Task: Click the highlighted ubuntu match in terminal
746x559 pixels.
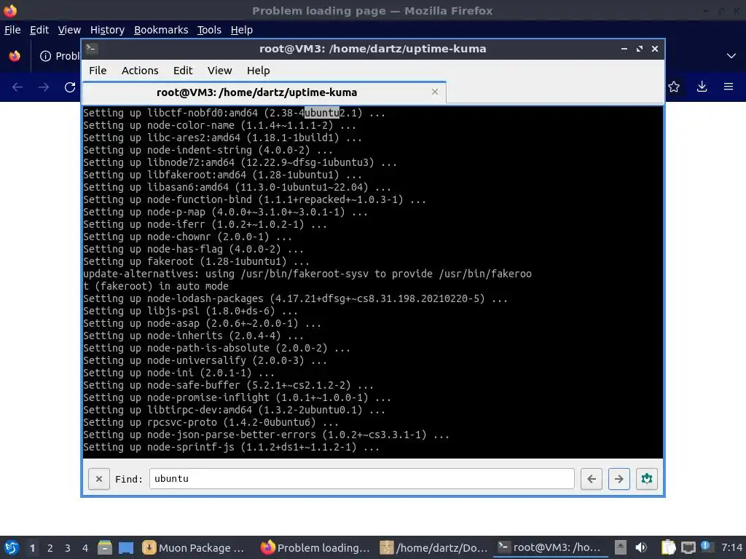Action: 321,113
